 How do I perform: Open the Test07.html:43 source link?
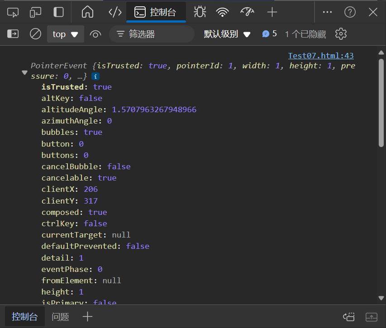[x=321, y=56]
